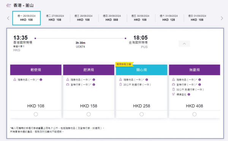Open info icon for 無憂飛 personal item

pos(199,80)
